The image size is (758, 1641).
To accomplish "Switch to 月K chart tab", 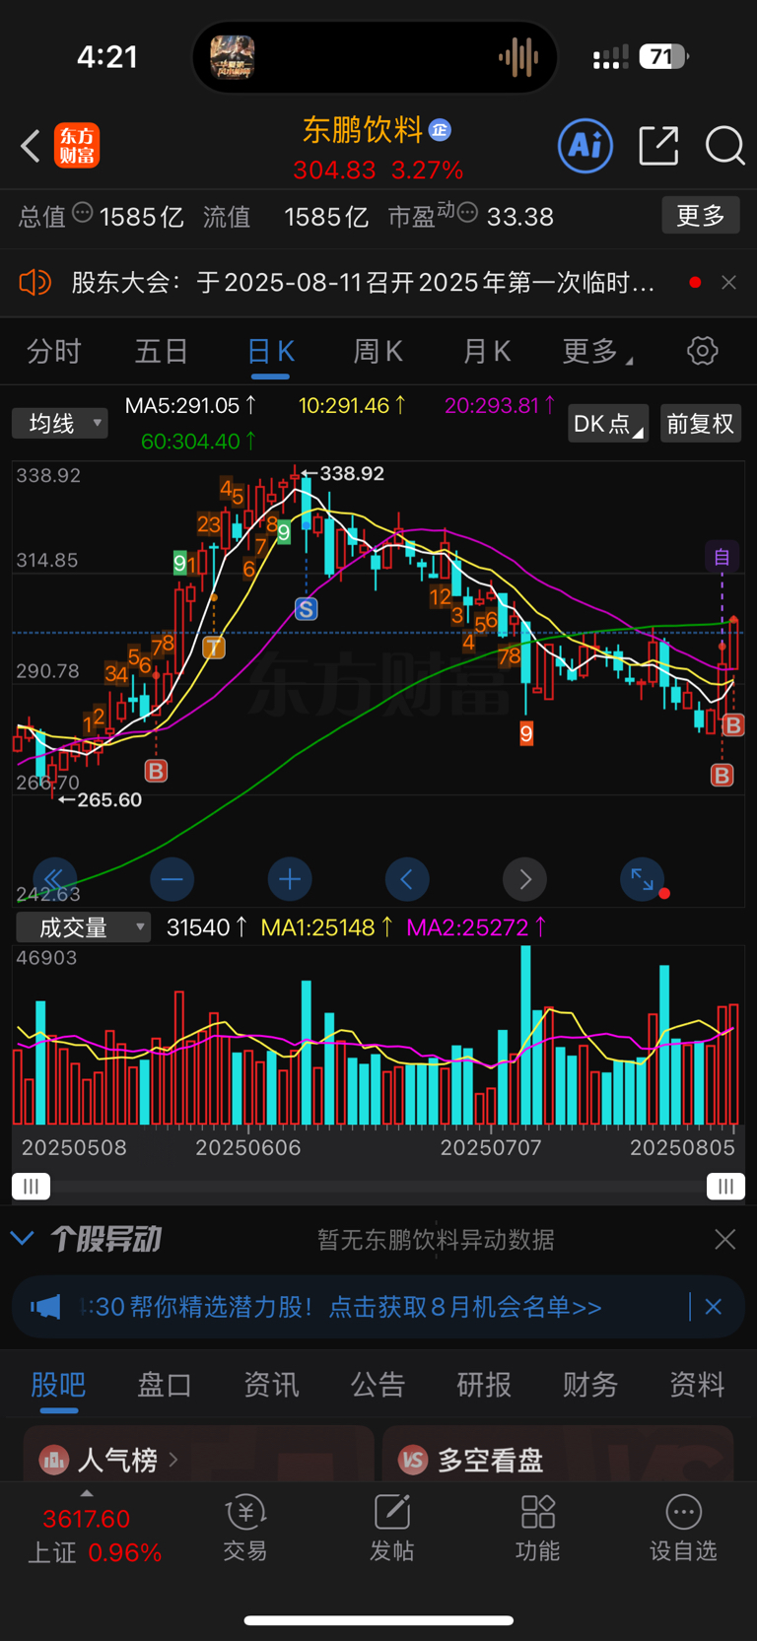I will tap(487, 351).
